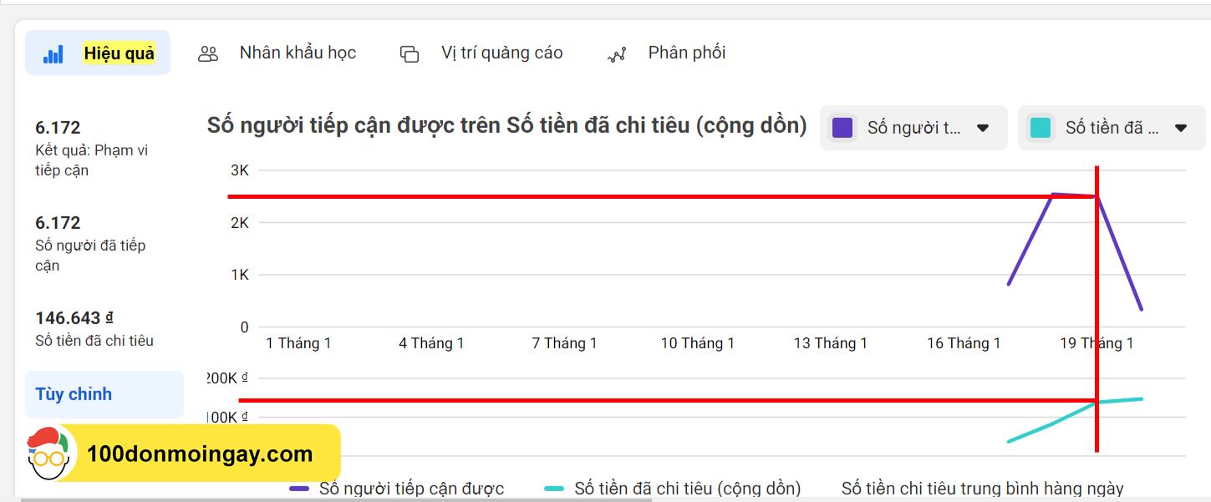Click the chart title Số người tiếp cận được

[507, 126]
